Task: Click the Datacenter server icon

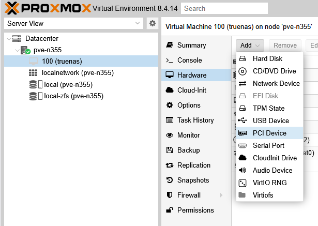Action: click(17, 39)
